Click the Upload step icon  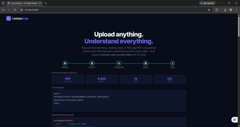[65, 63]
